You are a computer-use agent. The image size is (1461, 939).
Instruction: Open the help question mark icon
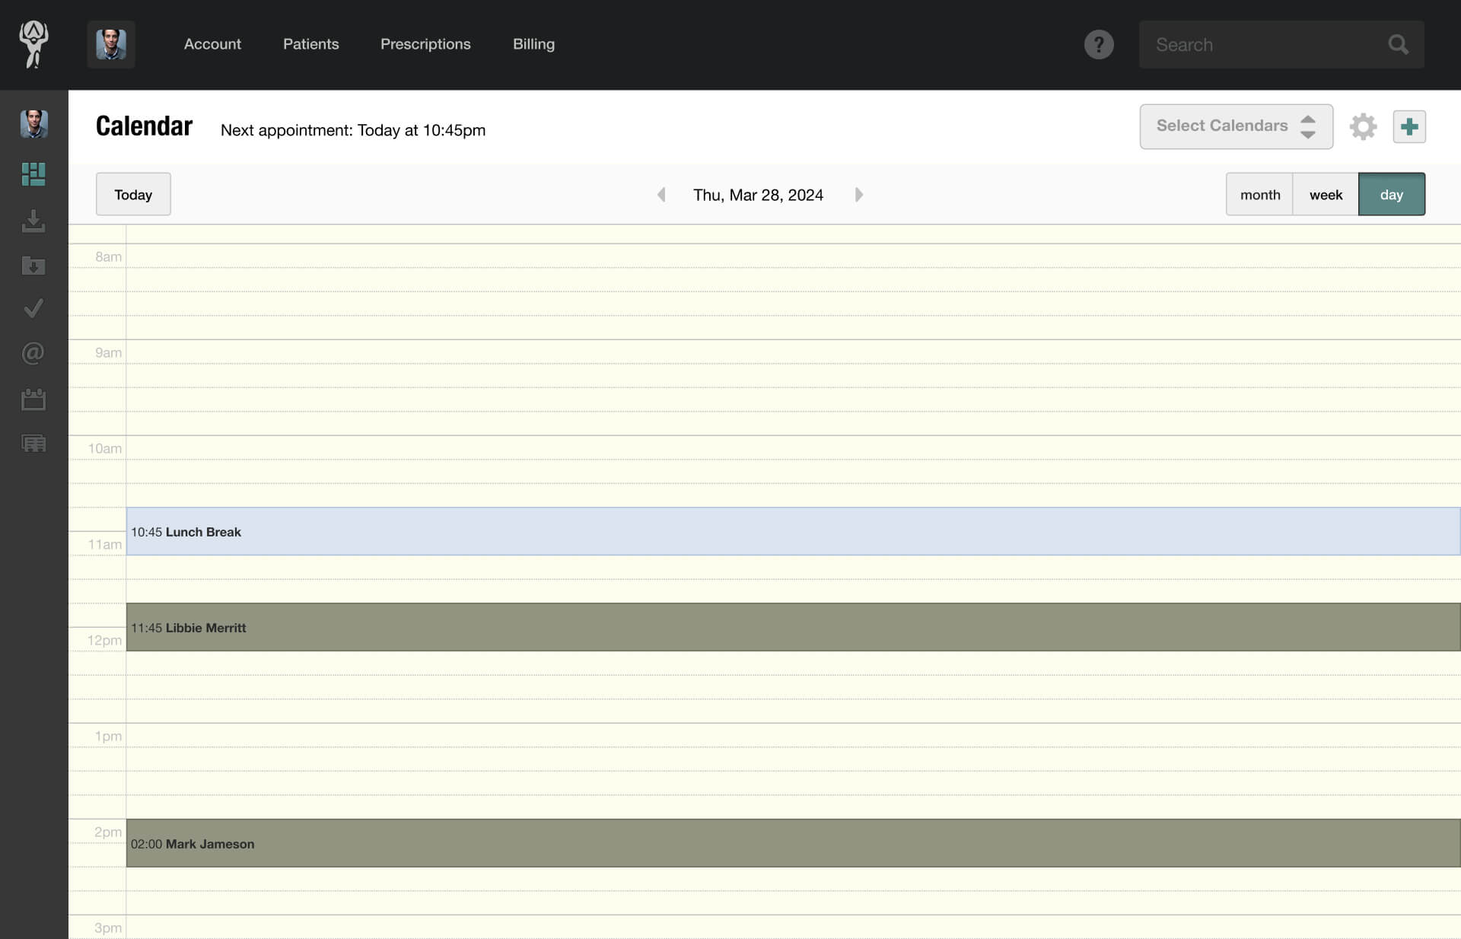tap(1099, 44)
